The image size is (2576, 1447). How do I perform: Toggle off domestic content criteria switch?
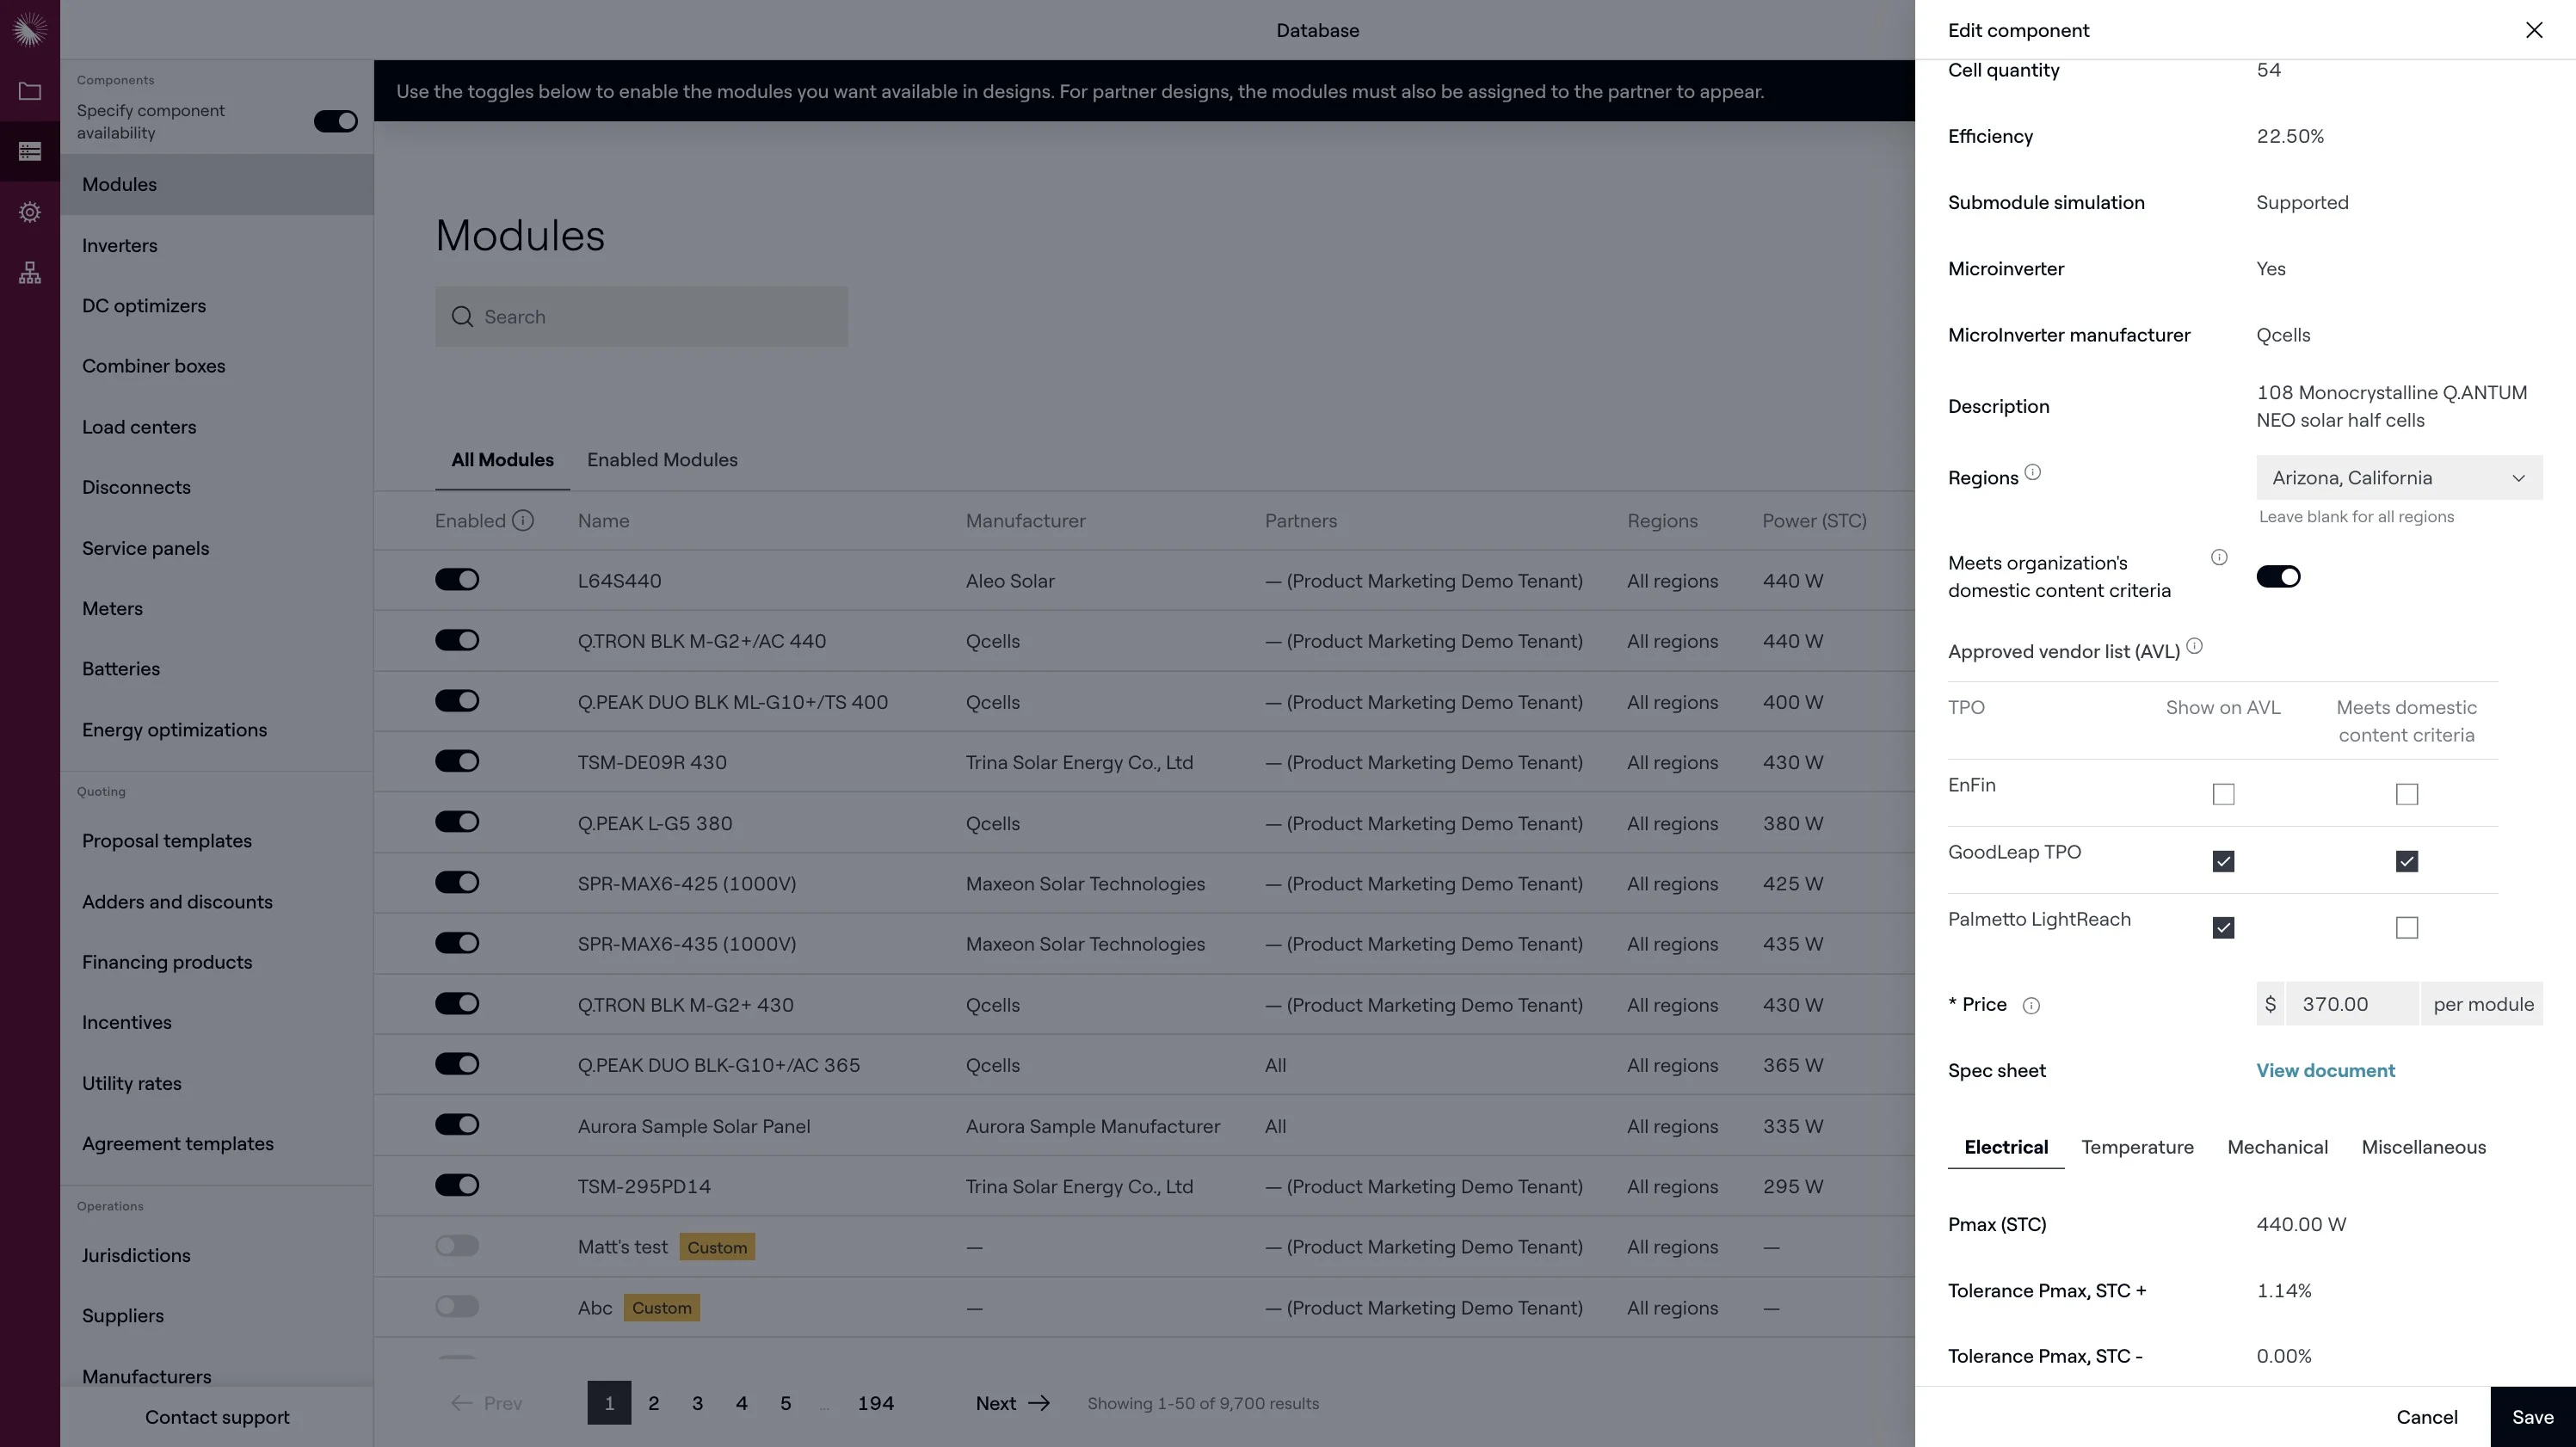coord(2278,577)
